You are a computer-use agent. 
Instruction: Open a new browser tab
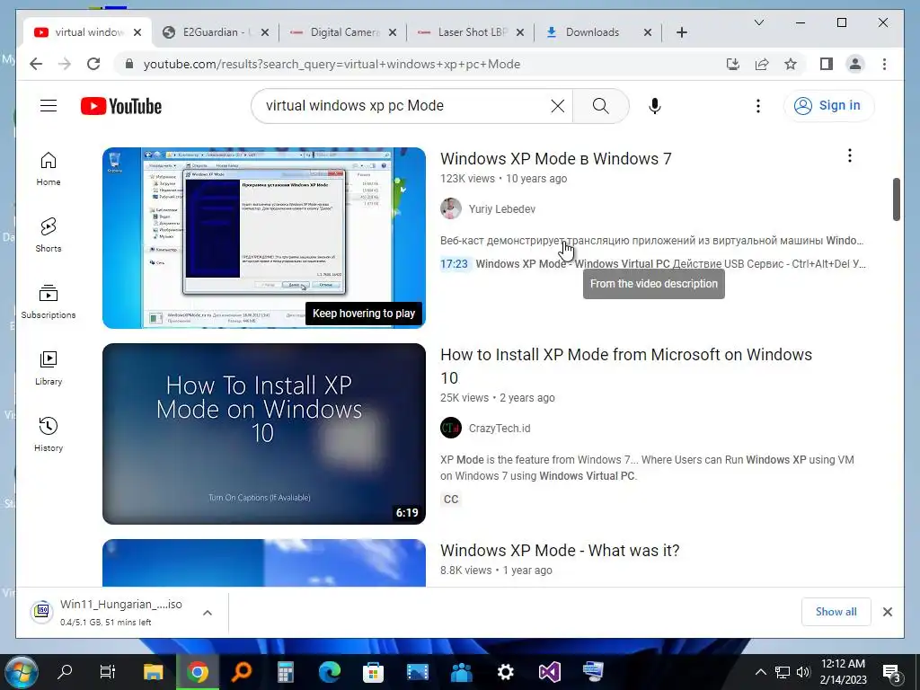pos(681,32)
